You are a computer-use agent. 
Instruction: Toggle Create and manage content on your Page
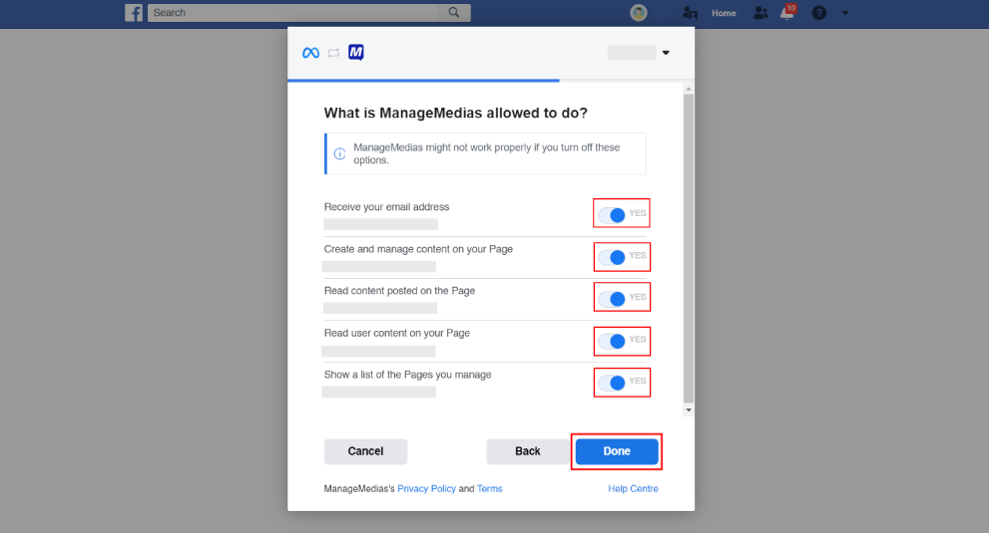612,257
